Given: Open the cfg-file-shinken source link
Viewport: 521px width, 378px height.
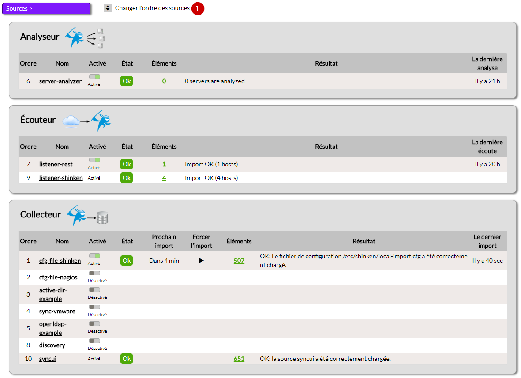Looking at the screenshot, I should click(x=60, y=261).
